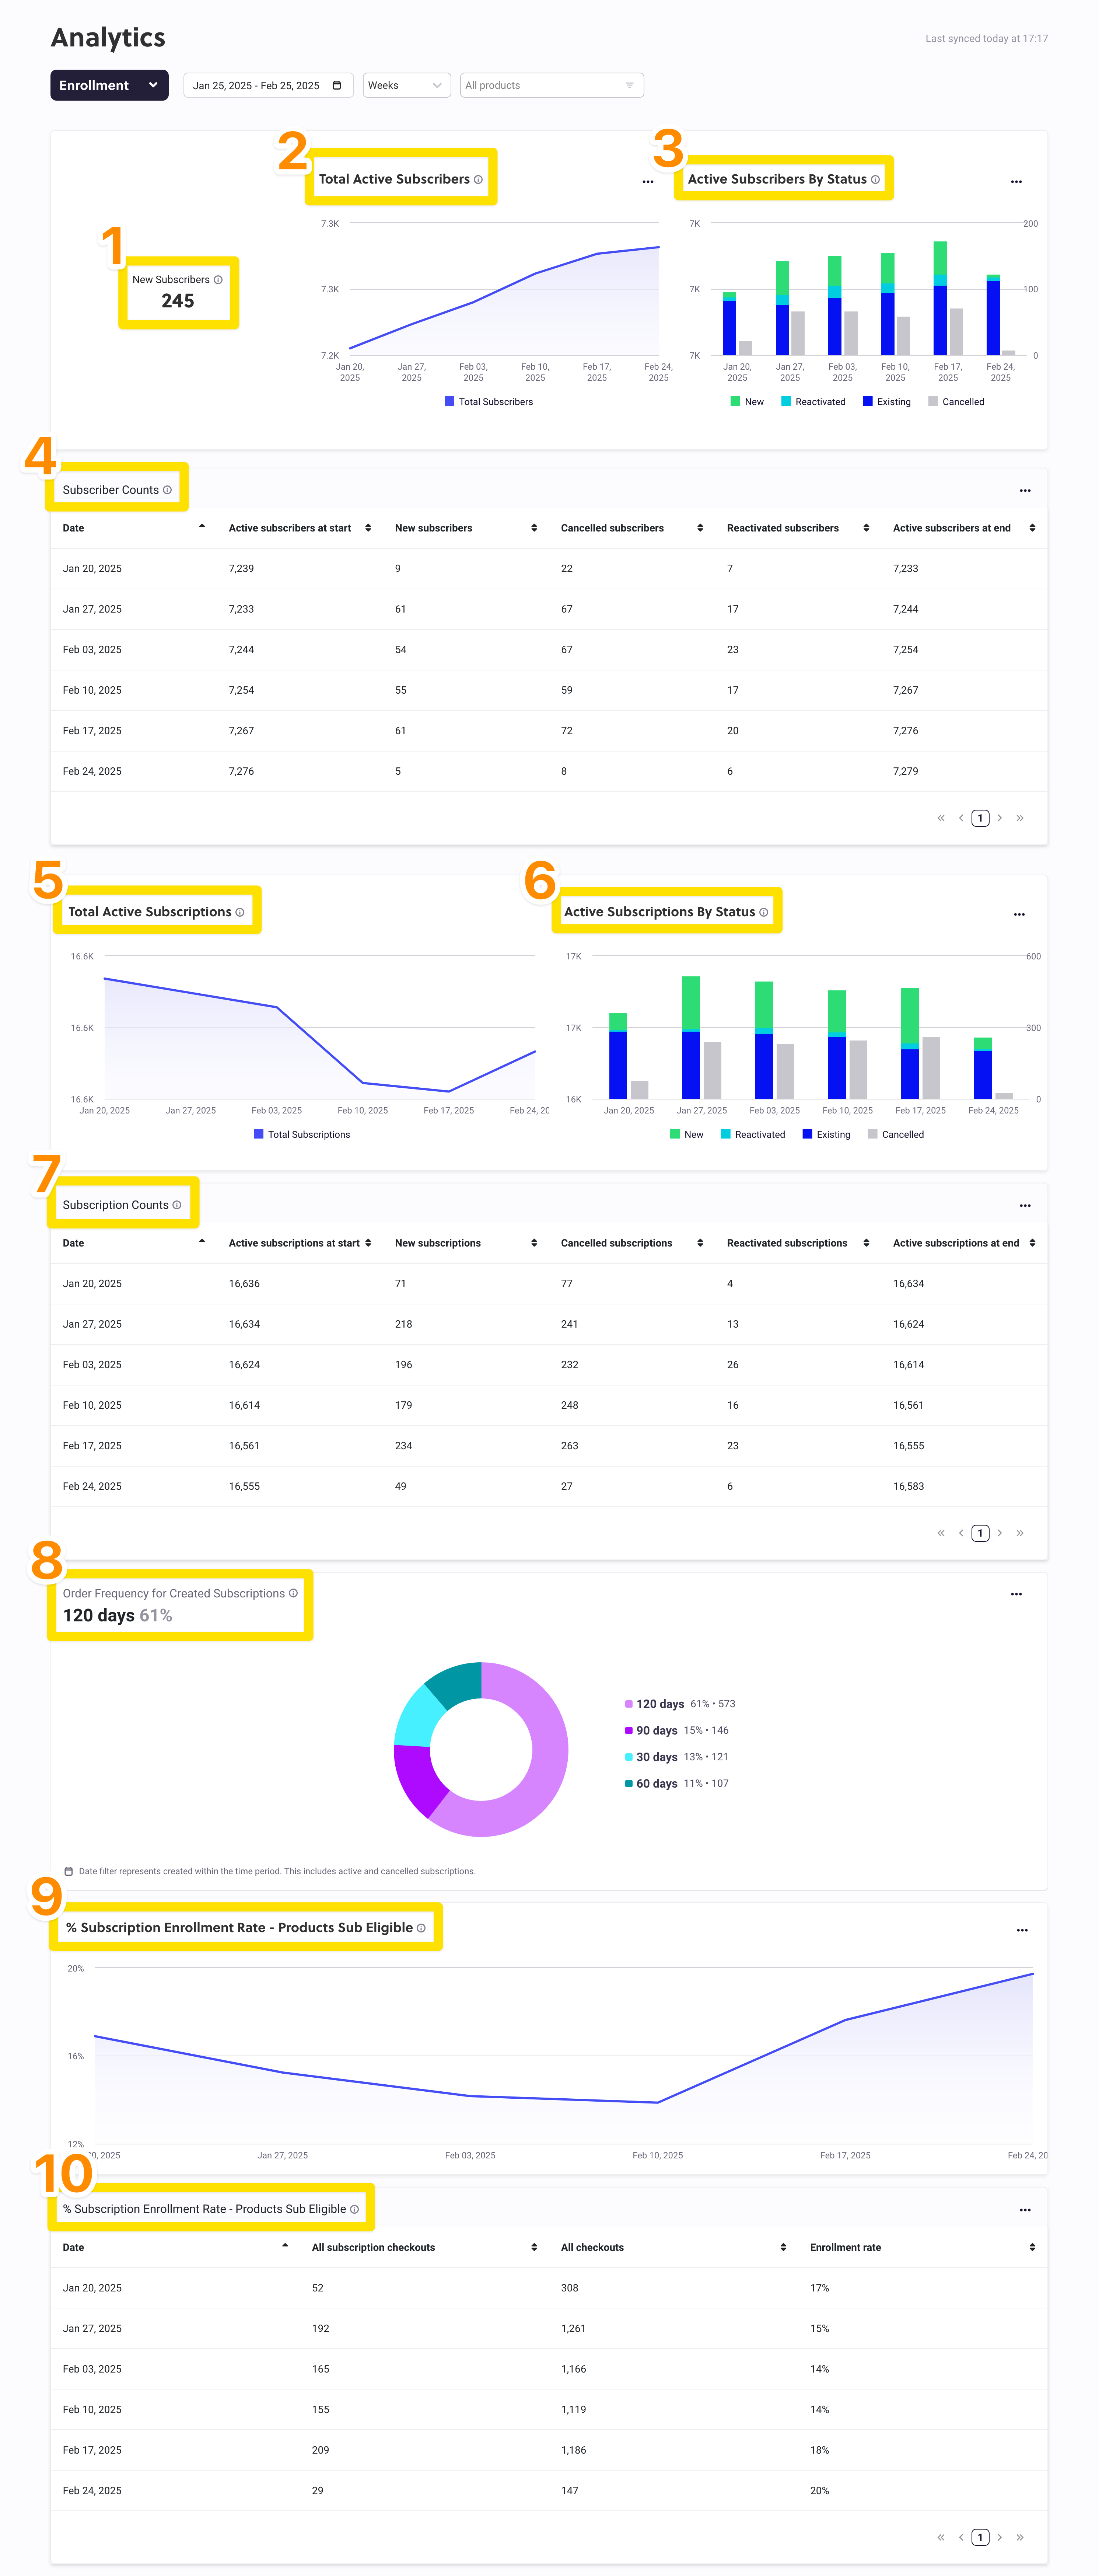Toggle New legend in Active Subscribers By Status
This screenshot has height=2576, width=1099.
[x=747, y=402]
